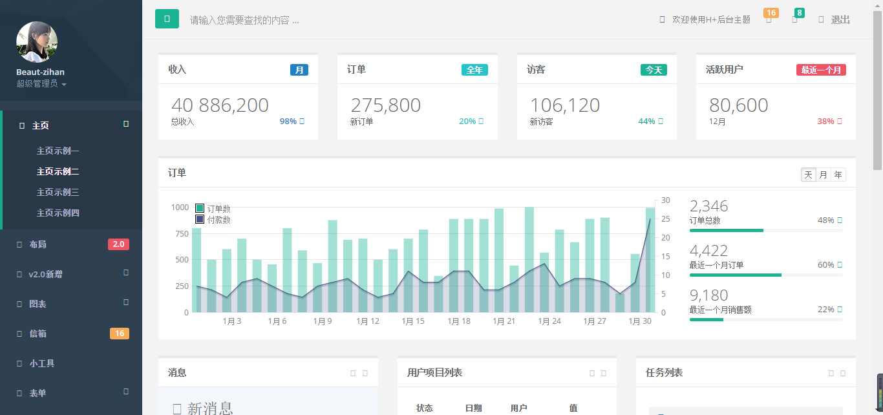The width and height of the screenshot is (883, 415).
Task: Click the 全年 badge on 订单 card
Action: coord(474,70)
